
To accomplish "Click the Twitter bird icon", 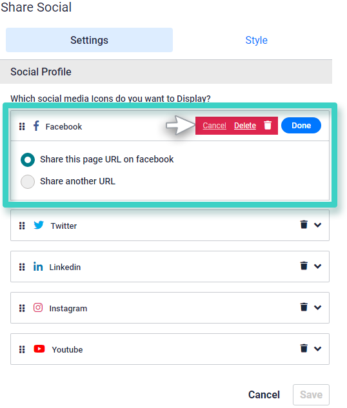I will click(39, 225).
